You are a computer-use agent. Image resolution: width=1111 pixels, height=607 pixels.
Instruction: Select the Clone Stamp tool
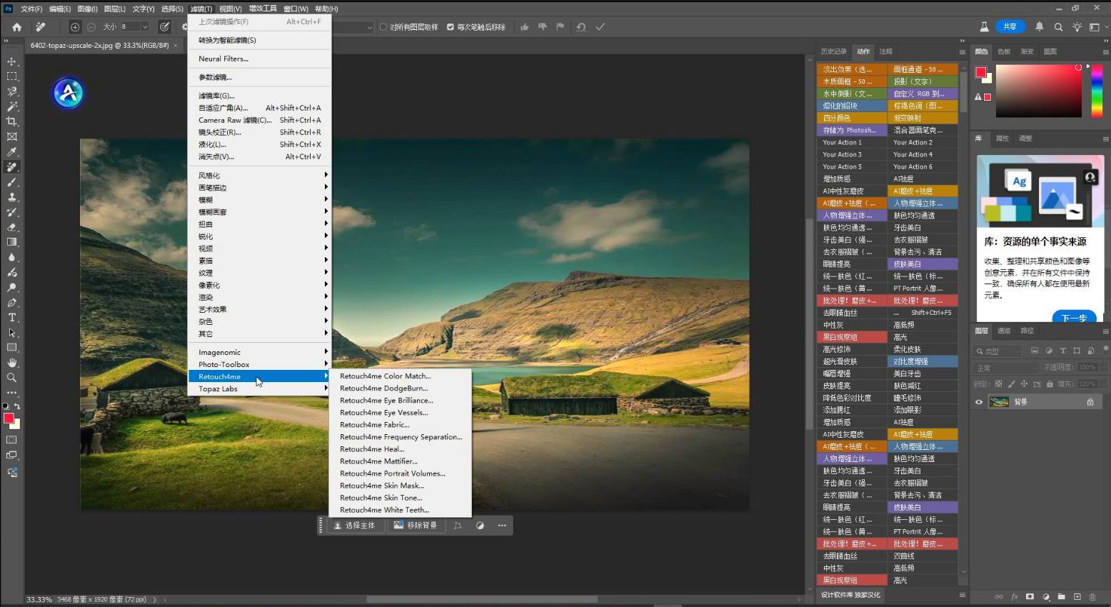point(11,197)
